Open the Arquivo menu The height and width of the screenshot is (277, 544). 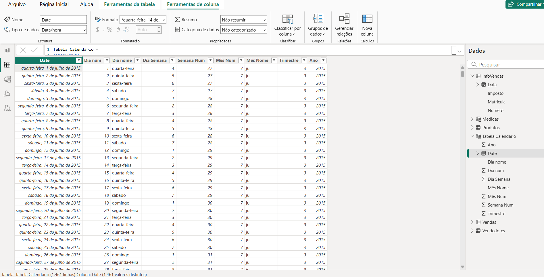[x=17, y=4]
